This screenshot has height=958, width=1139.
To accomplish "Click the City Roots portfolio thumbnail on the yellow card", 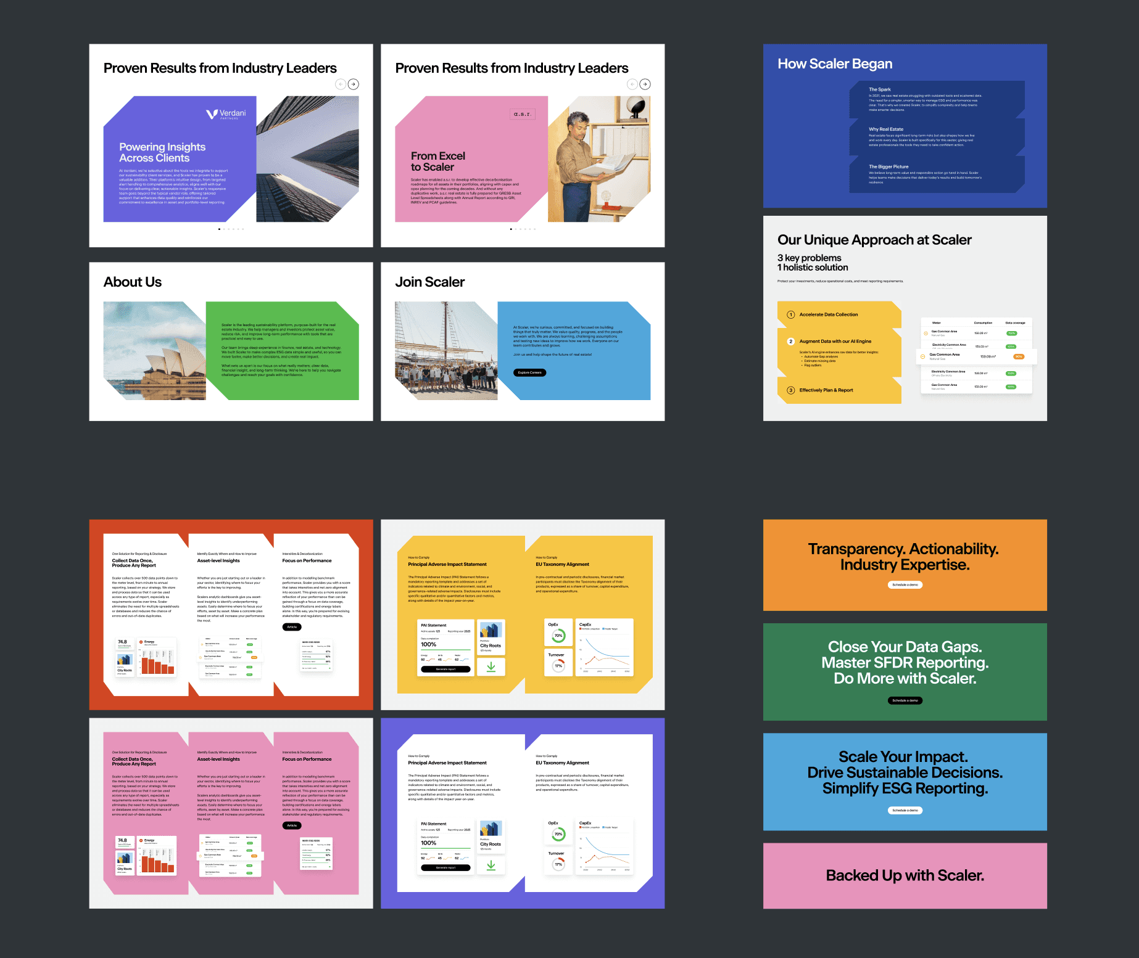I will pos(491,630).
